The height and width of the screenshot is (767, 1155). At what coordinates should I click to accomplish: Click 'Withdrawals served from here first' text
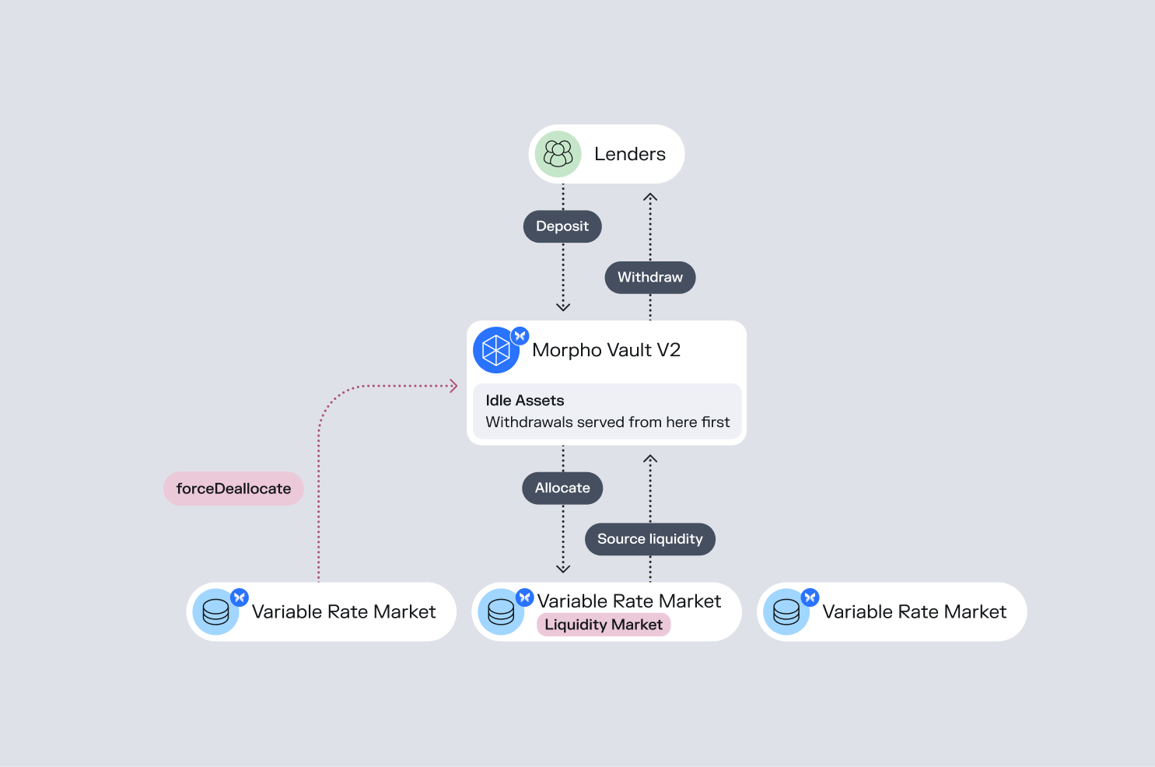(x=608, y=422)
